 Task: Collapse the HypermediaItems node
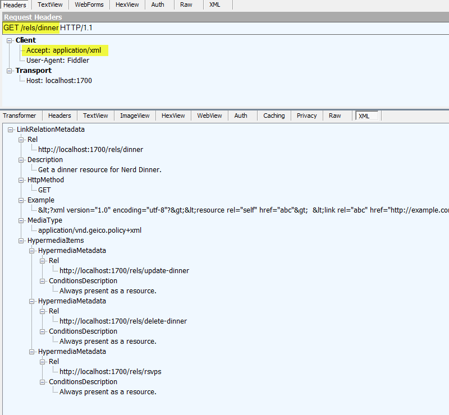pyautogui.click(x=21, y=241)
